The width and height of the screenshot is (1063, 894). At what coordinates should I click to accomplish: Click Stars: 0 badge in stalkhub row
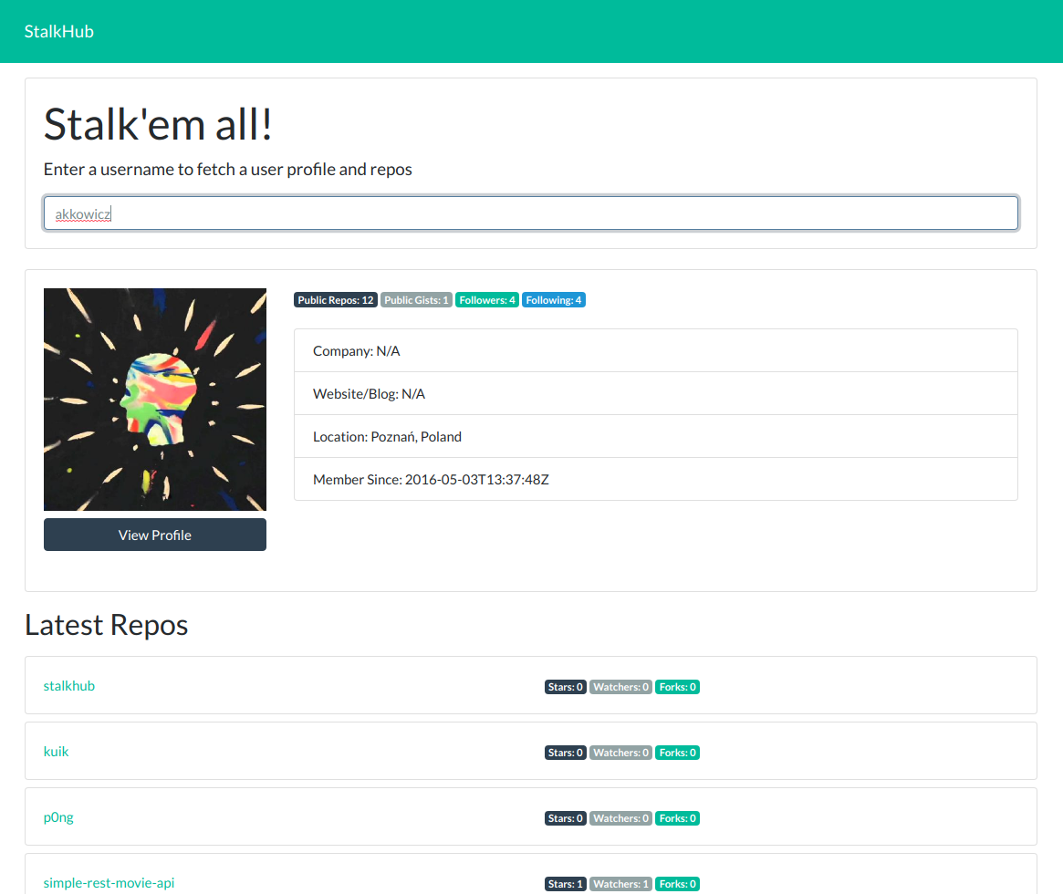tap(566, 687)
